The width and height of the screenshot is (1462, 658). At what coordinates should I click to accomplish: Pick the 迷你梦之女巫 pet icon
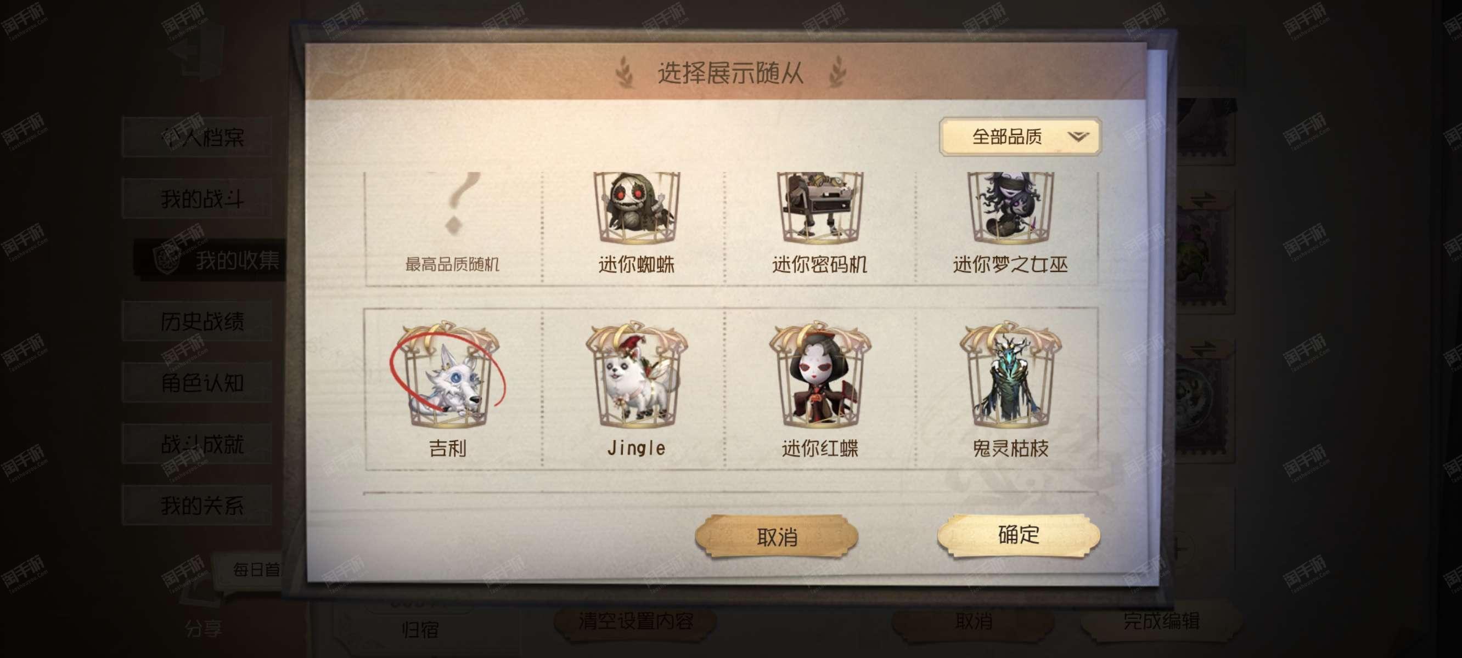tap(1010, 208)
